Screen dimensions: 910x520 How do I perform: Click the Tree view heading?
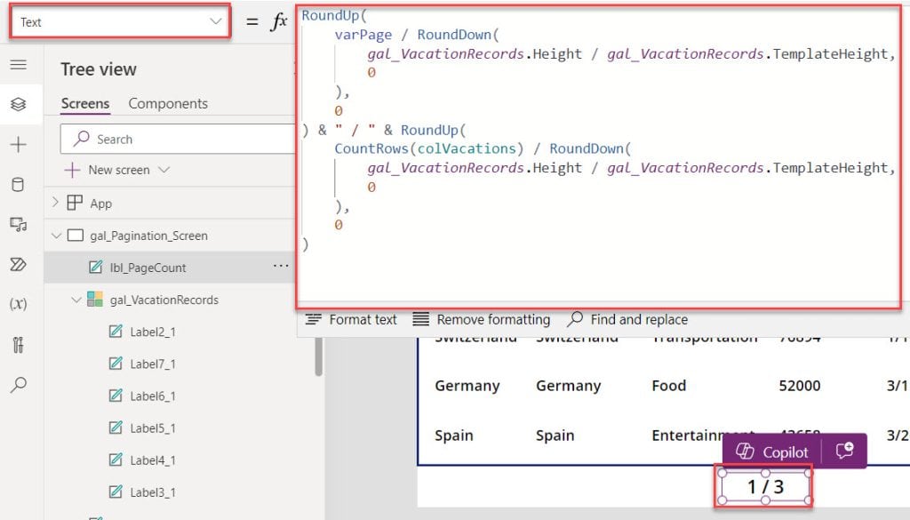pyautogui.click(x=99, y=69)
